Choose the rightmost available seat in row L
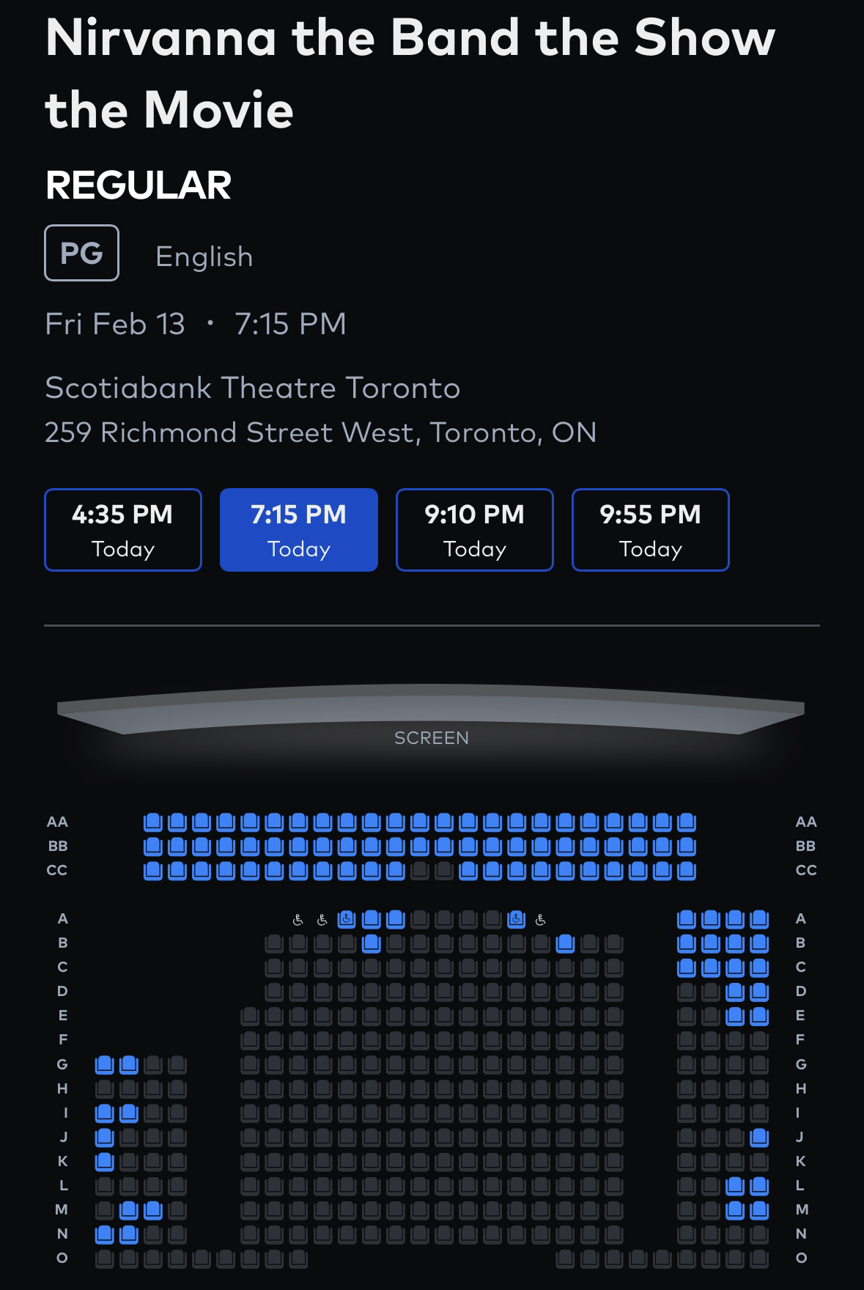Viewport: 864px width, 1290px height. [x=759, y=1186]
